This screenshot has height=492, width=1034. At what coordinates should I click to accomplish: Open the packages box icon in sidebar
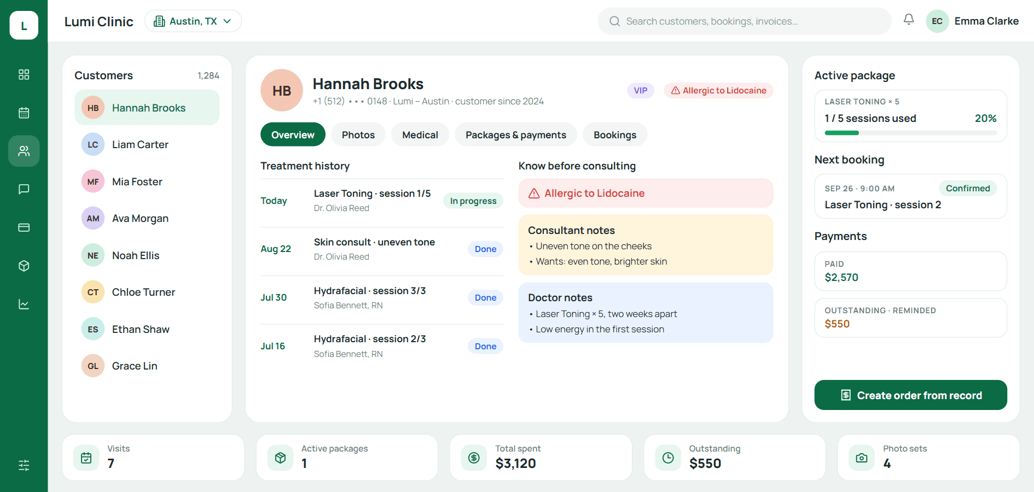(x=24, y=266)
